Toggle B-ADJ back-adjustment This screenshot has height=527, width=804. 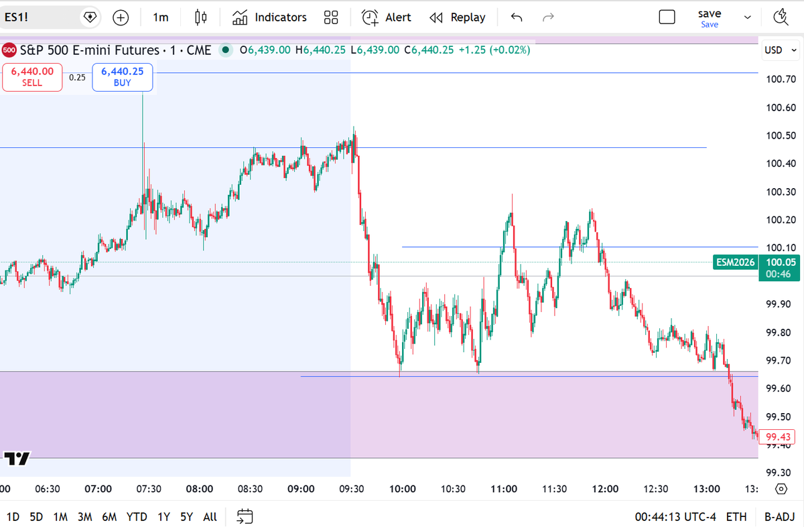780,517
